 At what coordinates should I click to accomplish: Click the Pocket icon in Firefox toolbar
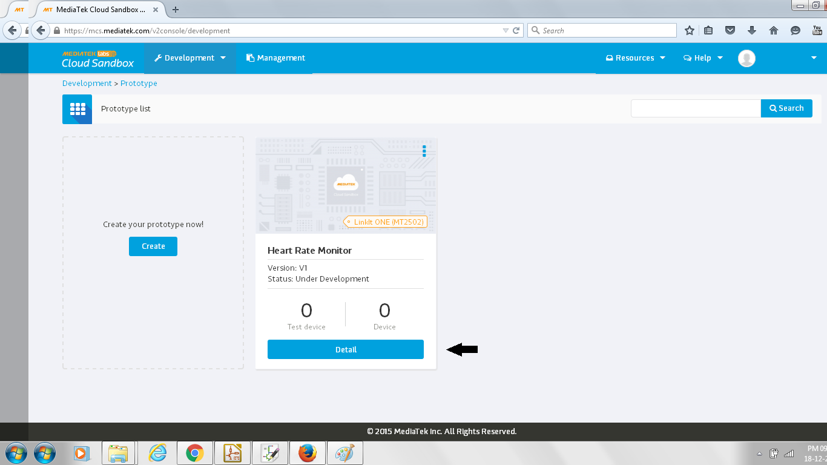730,30
